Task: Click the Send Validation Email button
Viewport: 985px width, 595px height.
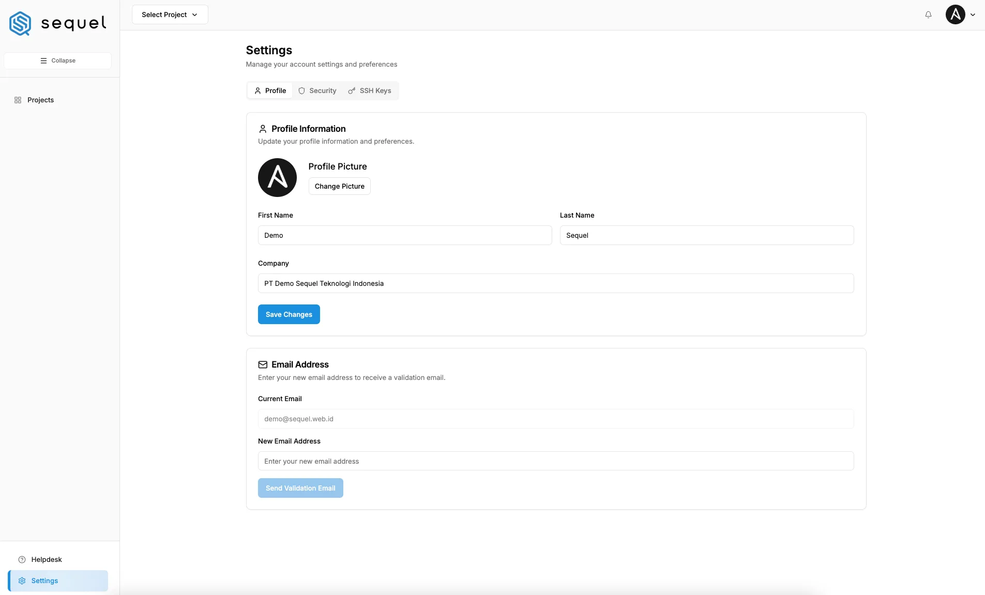Action: pos(300,488)
